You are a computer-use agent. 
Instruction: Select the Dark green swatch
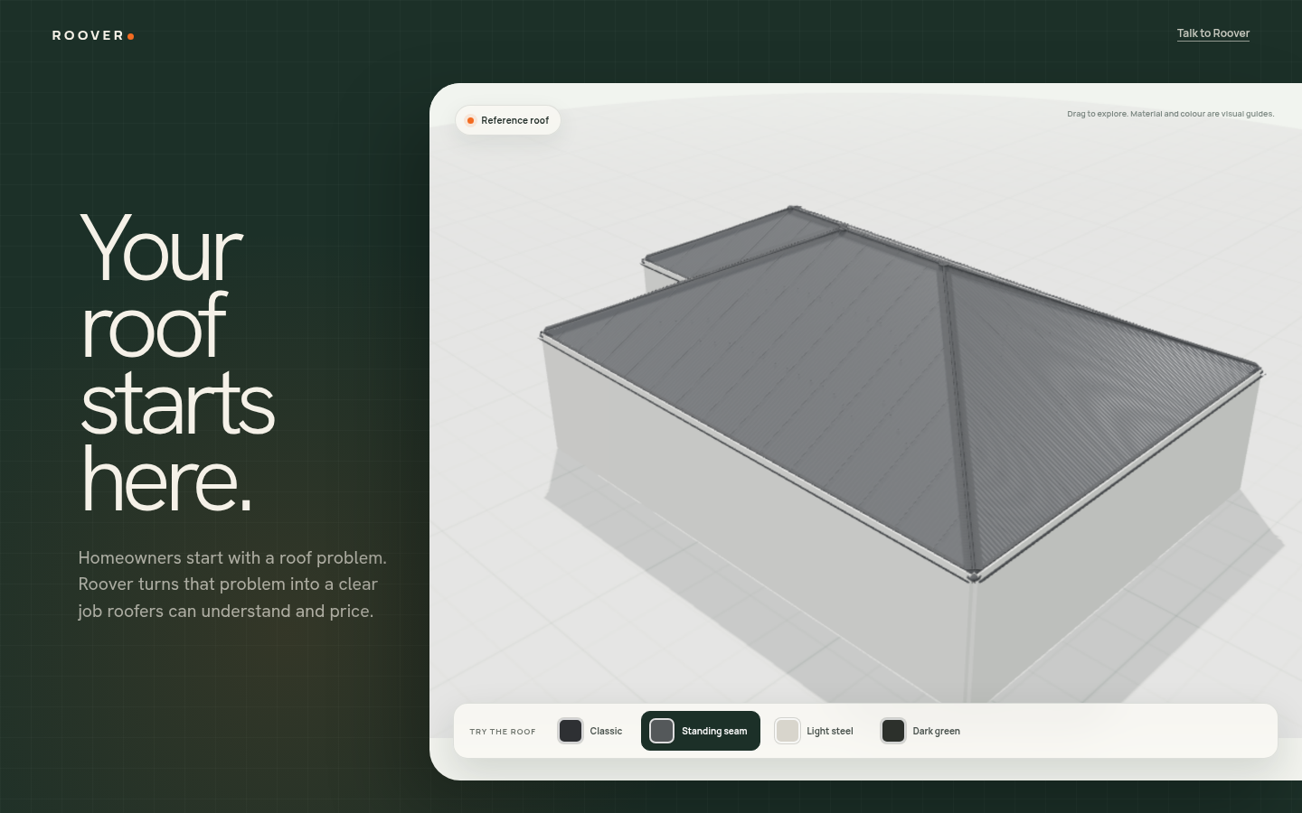[x=893, y=731]
